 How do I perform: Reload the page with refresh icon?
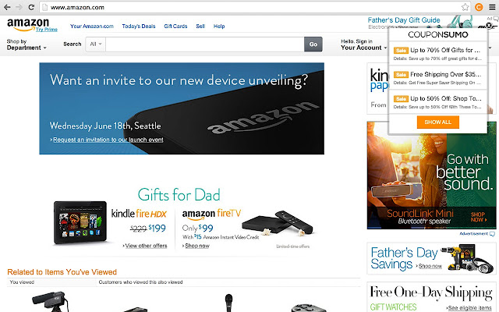pyautogui.click(x=31, y=7)
